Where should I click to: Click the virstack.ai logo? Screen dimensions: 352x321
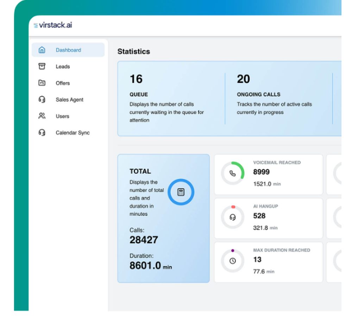54,25
